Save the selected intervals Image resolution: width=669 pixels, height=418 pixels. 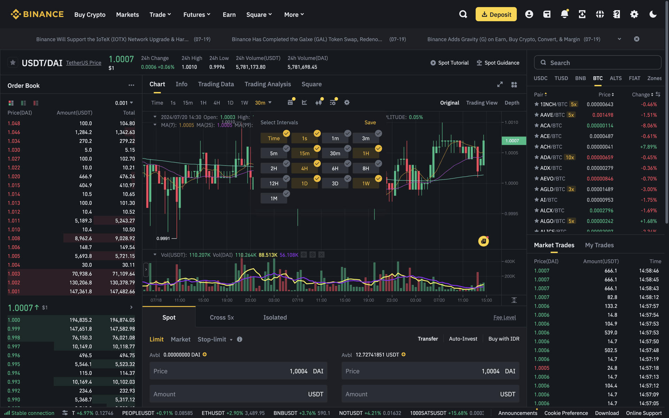(x=370, y=123)
